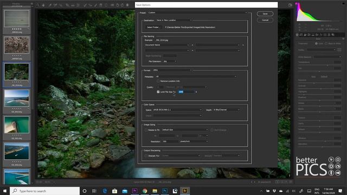This screenshot has height=195, width=347.
Task: Open Windows Start menu
Action: pyautogui.click(x=5, y=191)
